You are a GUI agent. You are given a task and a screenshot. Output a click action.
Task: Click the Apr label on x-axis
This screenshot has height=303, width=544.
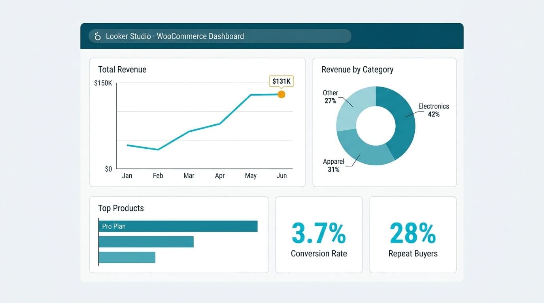tap(220, 176)
